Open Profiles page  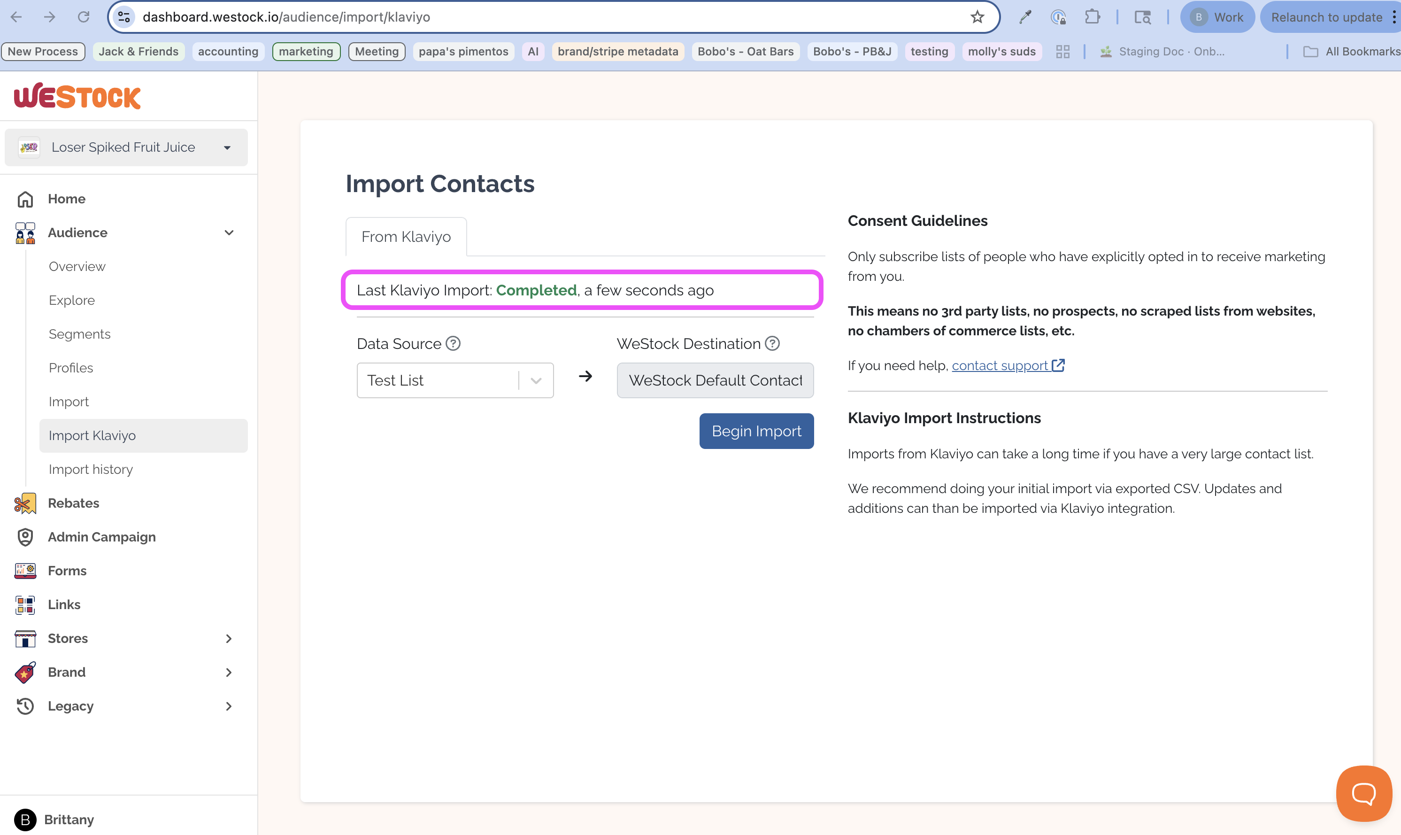click(x=71, y=368)
